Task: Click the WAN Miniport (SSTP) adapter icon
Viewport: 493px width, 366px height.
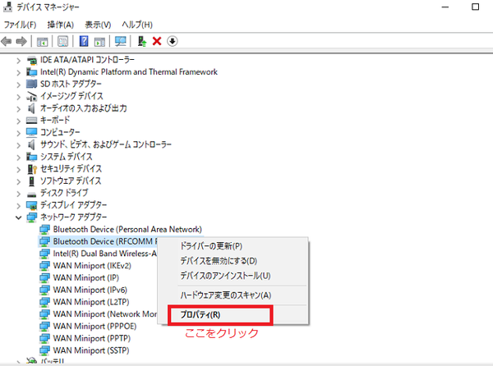Action: 44,350
